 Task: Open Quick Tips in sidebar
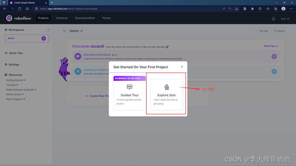[x=14, y=53]
